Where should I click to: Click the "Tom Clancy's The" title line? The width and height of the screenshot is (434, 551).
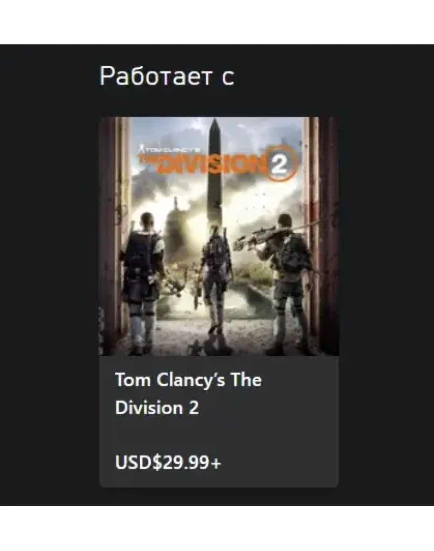point(188,380)
